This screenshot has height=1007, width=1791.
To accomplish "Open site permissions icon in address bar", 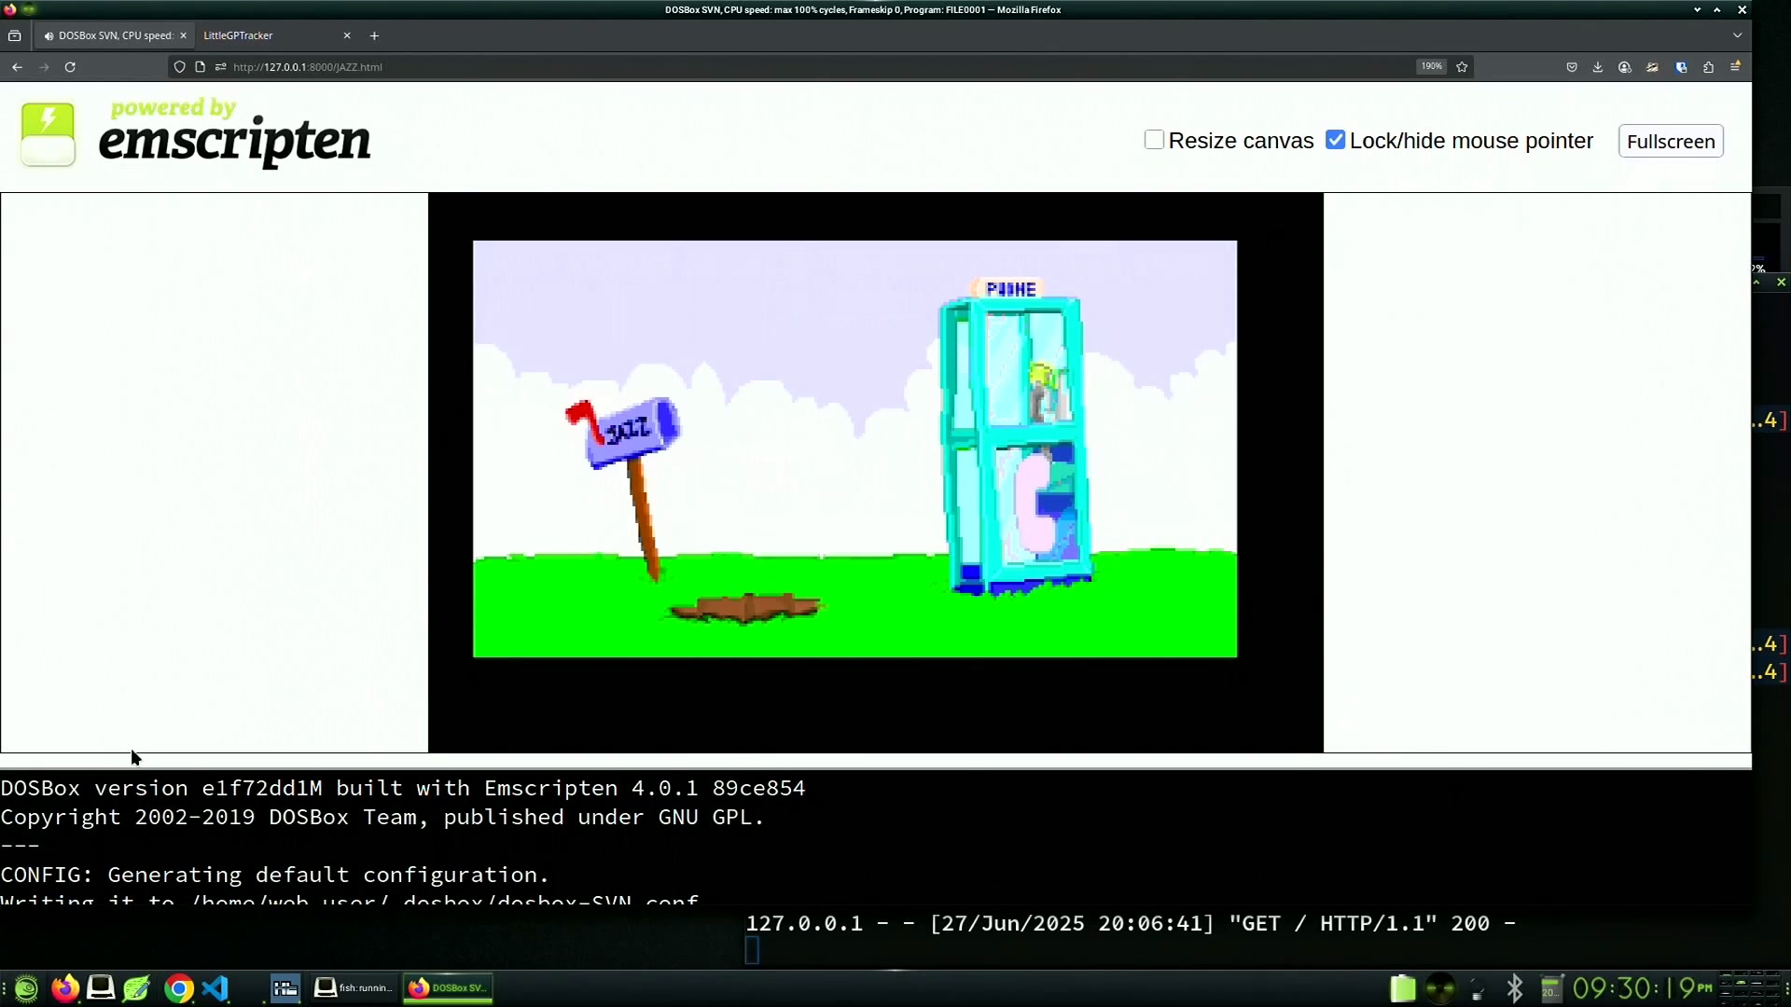I will [220, 67].
